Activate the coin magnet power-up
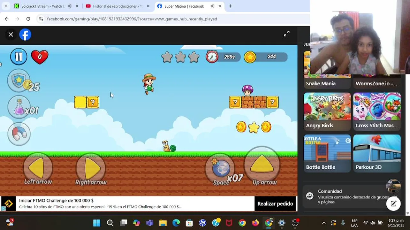Viewport: 410px width, 230px height. tap(19, 134)
